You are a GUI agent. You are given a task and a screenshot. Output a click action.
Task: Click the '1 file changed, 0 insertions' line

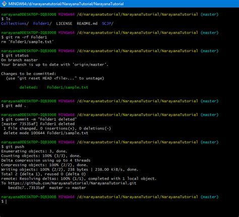(x=57, y=128)
